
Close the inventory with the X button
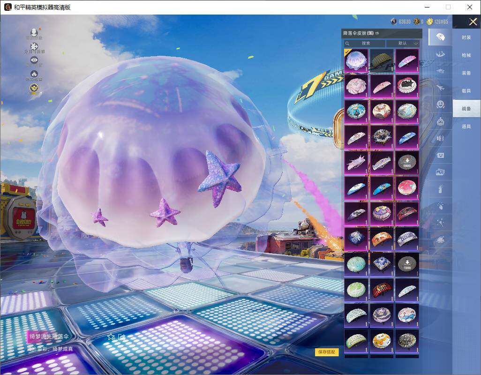point(473,22)
